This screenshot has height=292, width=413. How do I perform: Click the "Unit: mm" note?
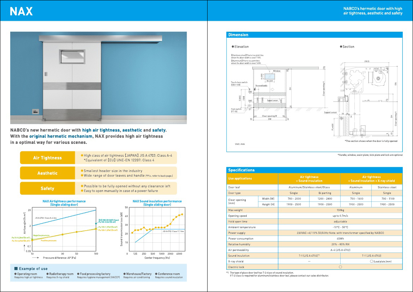240,144
